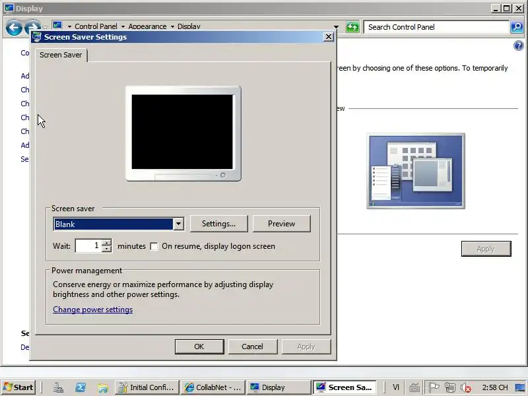Click the muted volume tray icon
The height and width of the screenshot is (396, 528).
[x=466, y=388]
